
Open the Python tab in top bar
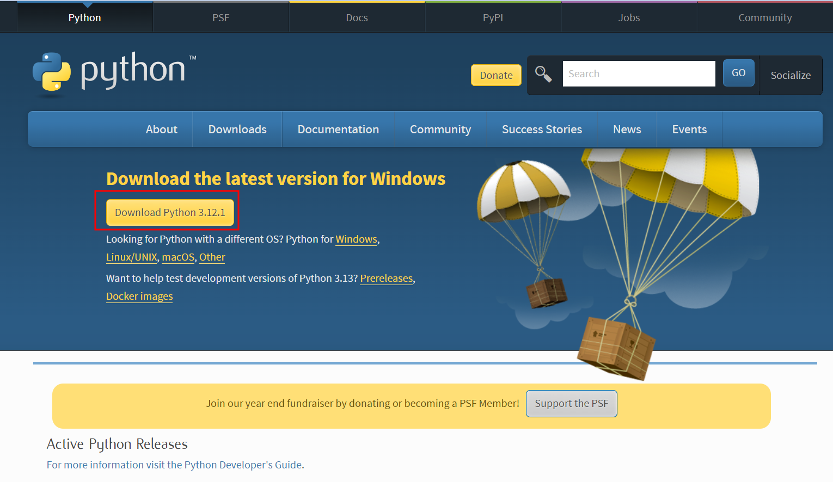[85, 17]
